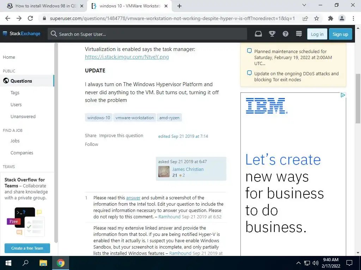Click the 'Create a free Team' button
The image size is (361, 270).
(27, 248)
